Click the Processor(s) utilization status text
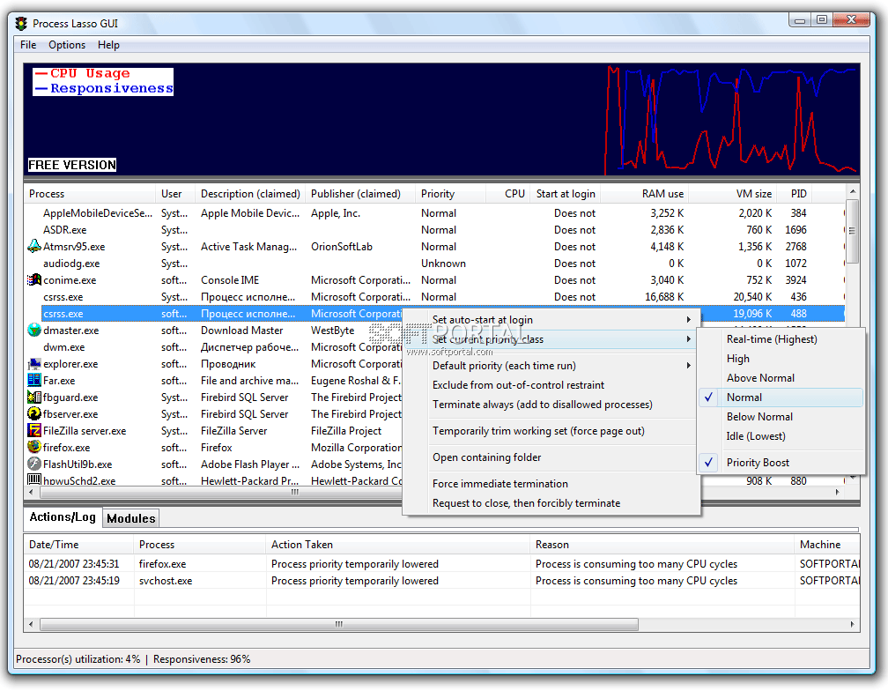This screenshot has width=888, height=691. pos(78,658)
